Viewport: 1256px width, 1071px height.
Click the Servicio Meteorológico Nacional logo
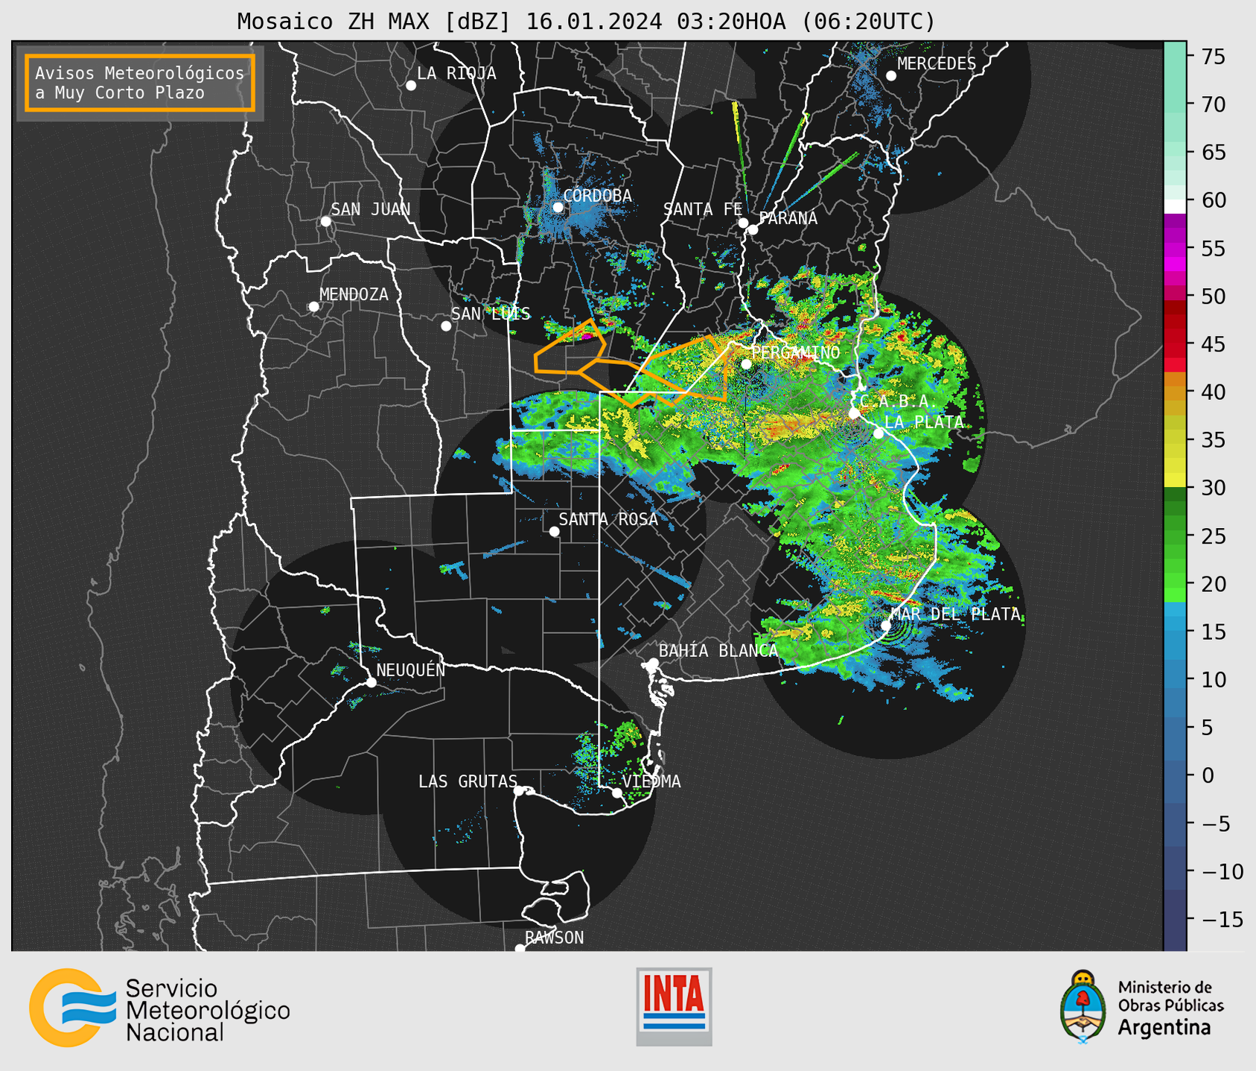(159, 1008)
